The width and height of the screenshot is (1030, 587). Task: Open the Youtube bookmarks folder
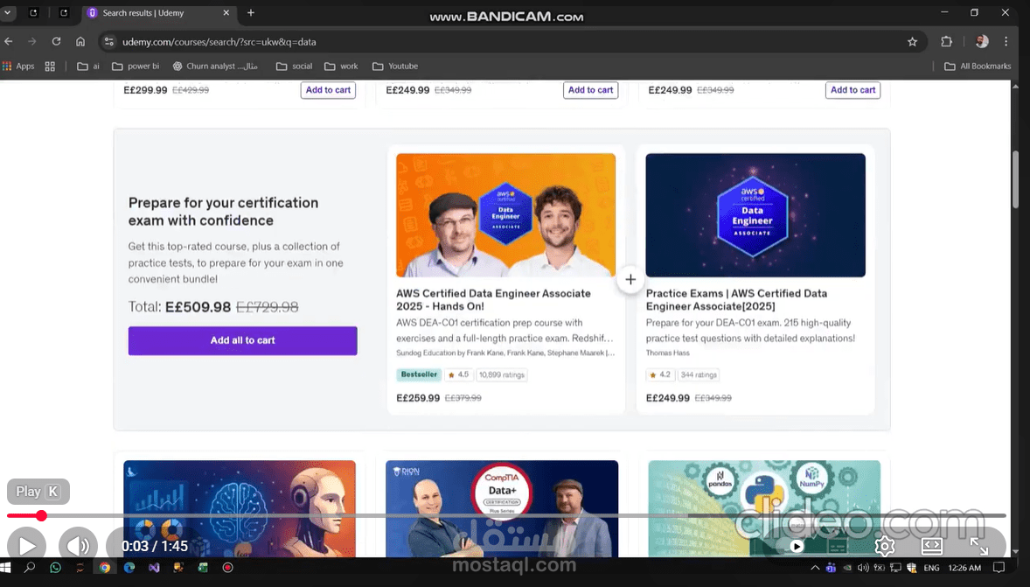click(x=395, y=66)
